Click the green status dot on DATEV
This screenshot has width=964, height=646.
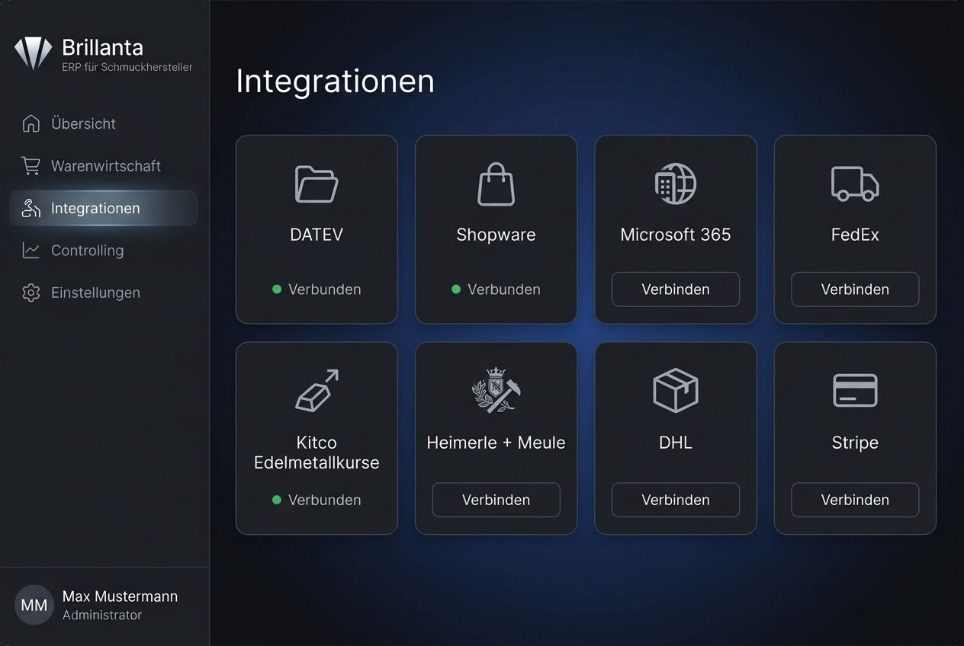(x=277, y=289)
